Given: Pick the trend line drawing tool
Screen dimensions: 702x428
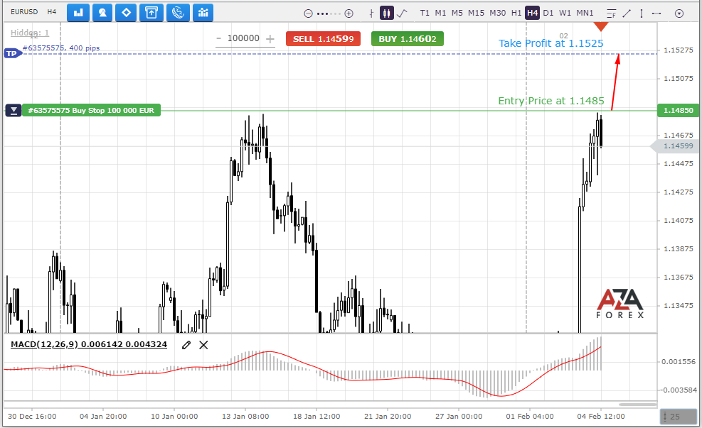Looking at the screenshot, I should (x=627, y=13).
